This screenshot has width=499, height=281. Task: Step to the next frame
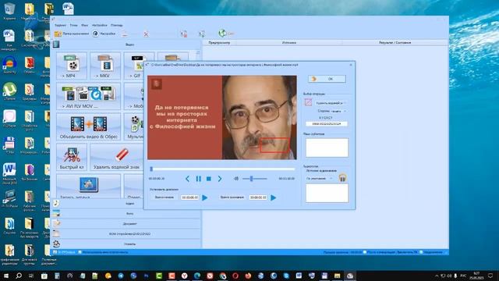pyautogui.click(x=220, y=179)
